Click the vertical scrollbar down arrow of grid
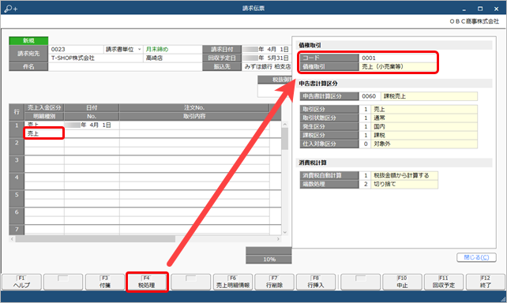 (x=285, y=232)
